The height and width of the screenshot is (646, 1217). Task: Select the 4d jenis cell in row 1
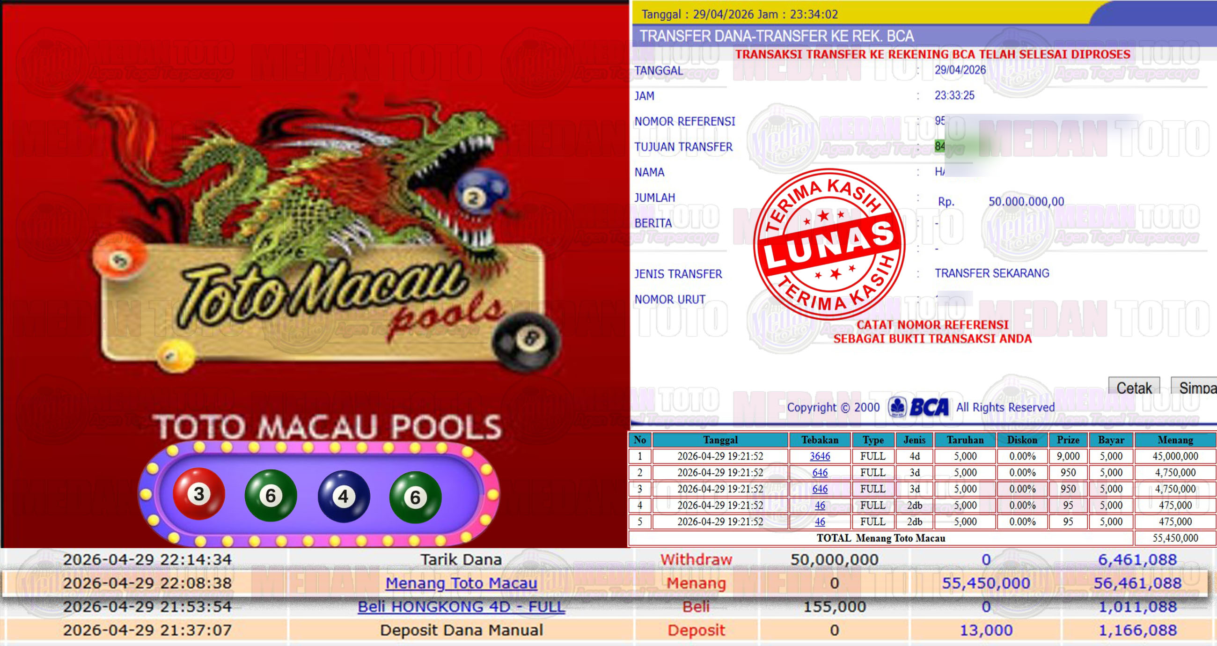[914, 456]
